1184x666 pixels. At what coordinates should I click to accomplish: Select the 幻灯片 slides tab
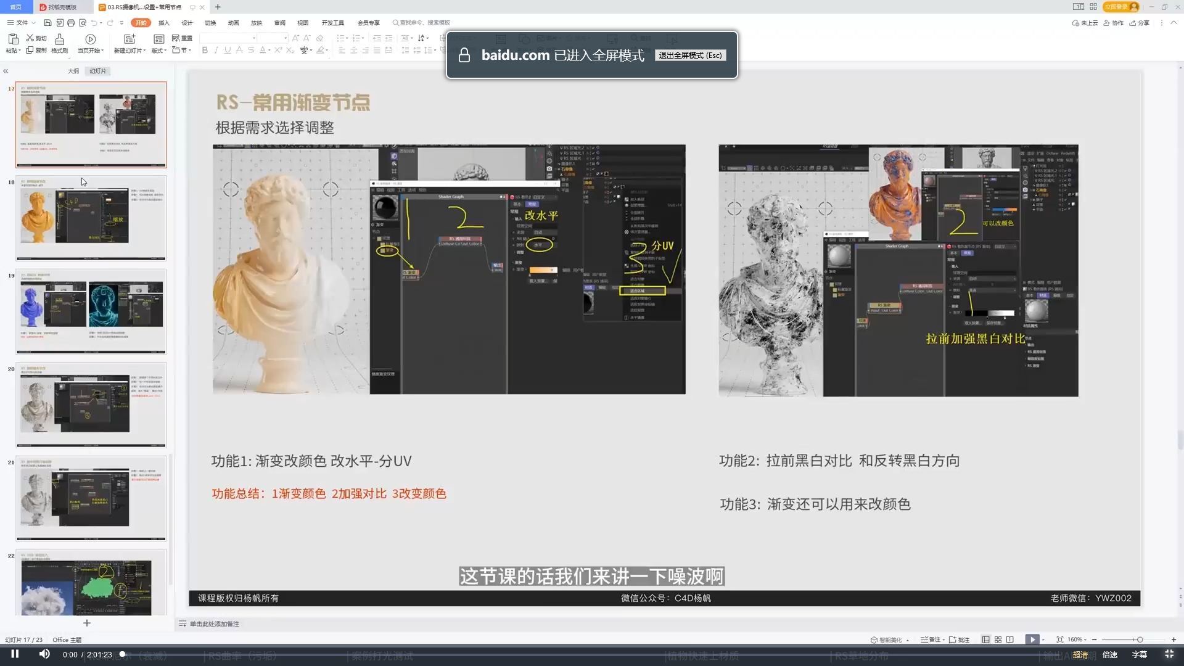point(97,71)
